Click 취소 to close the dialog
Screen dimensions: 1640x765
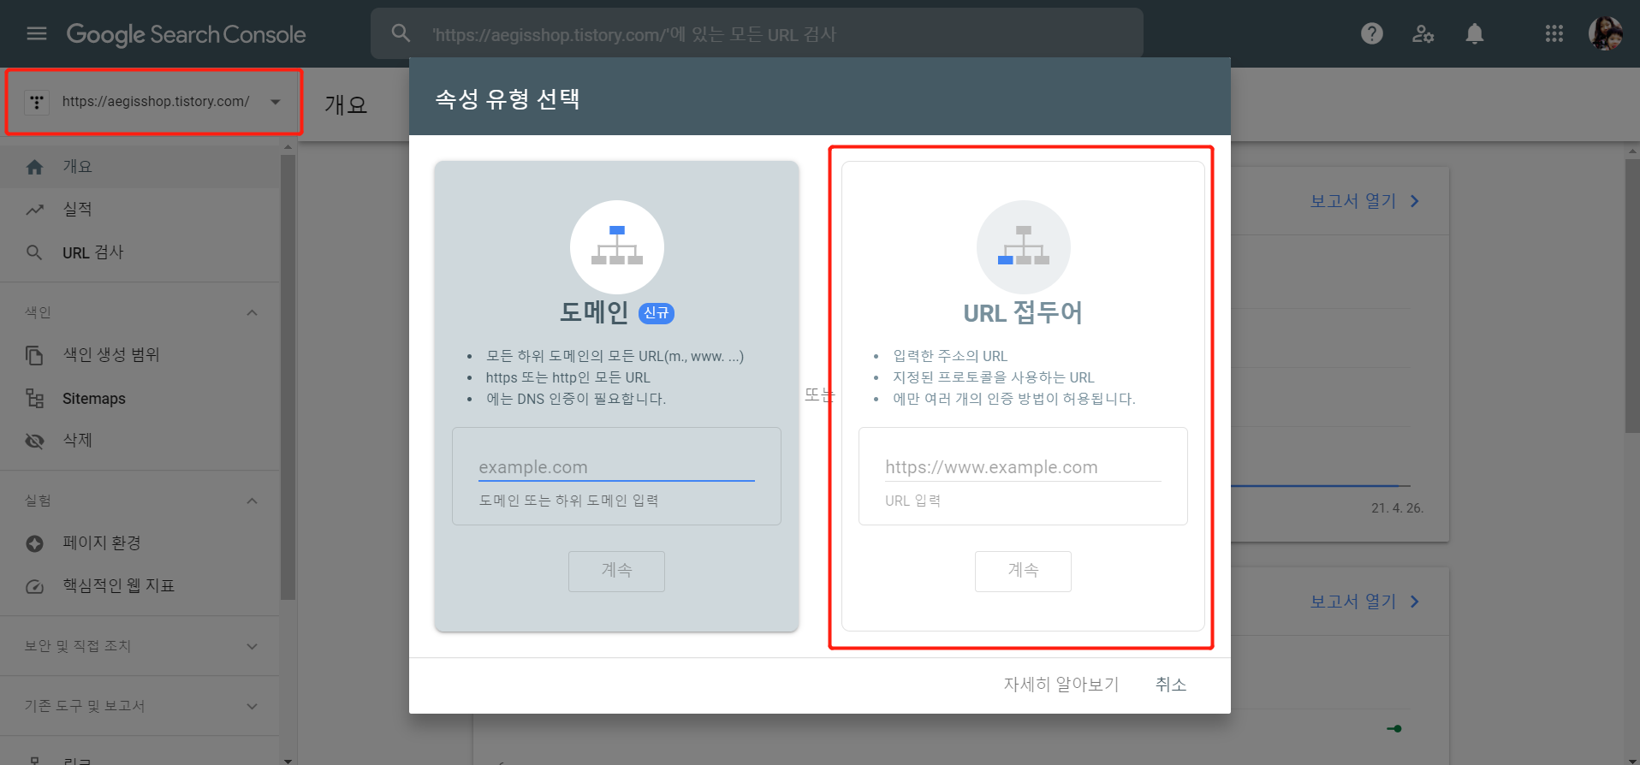[1171, 685]
